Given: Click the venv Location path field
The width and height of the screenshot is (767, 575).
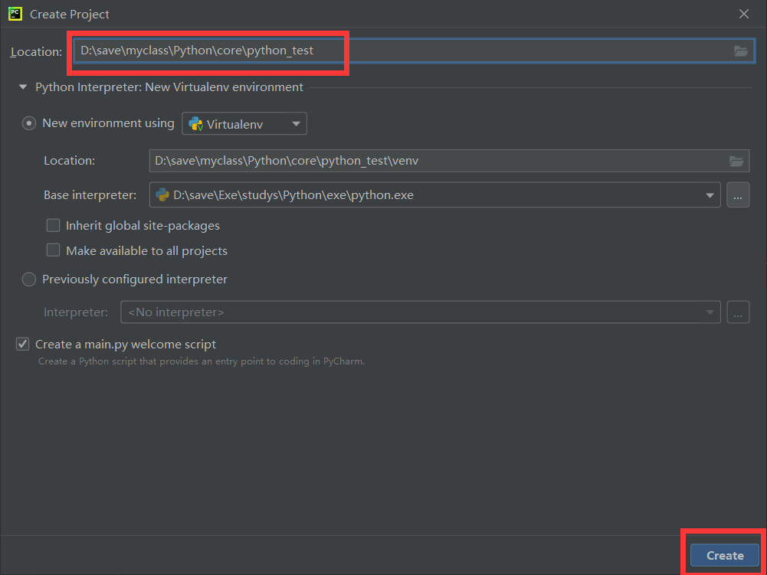Looking at the screenshot, I should click(449, 161).
